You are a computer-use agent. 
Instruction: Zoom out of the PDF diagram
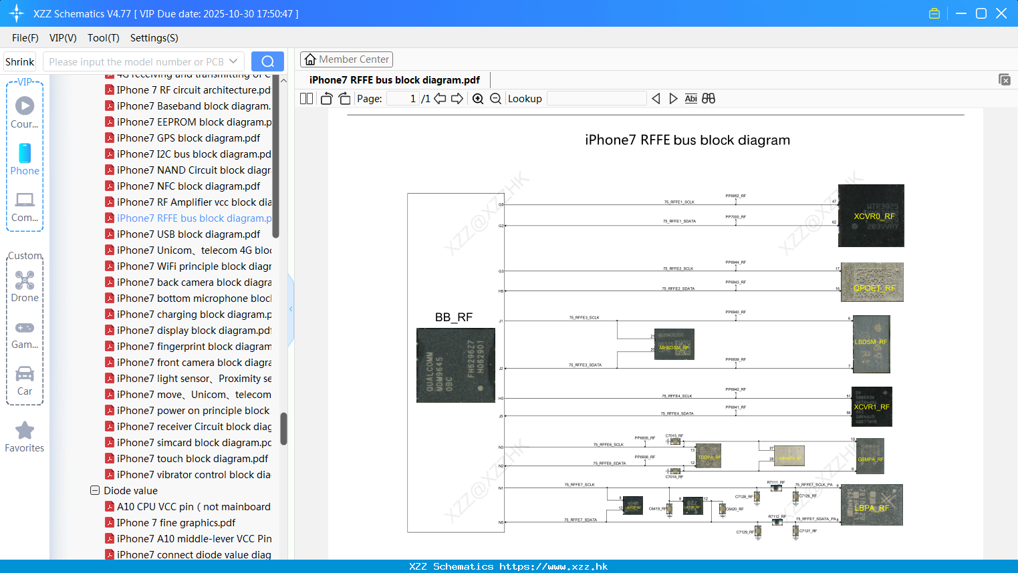[495, 99]
